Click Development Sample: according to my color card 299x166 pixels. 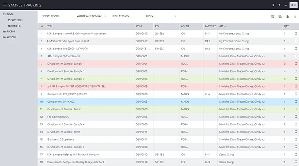[x=75, y=162]
